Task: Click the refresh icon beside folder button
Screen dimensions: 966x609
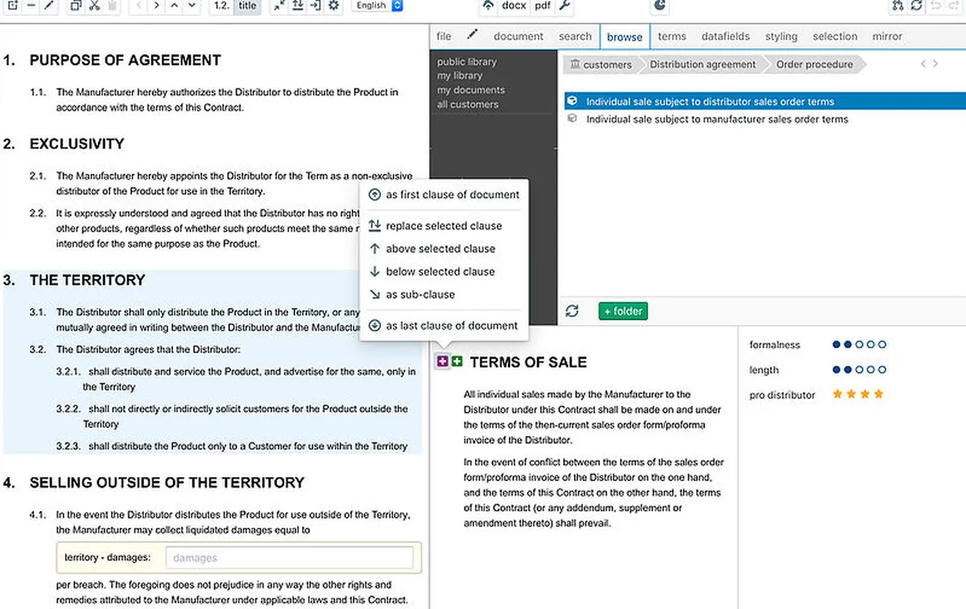Action: click(x=572, y=311)
